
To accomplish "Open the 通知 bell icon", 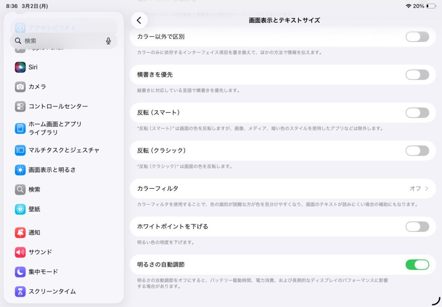I will tap(20, 232).
